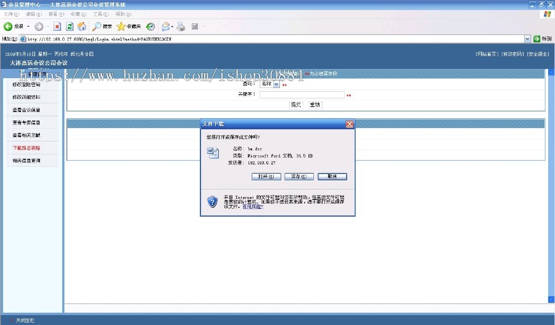Screen dimensions: 555x325
Task: Open 修改详细资料 in the left sidebar
Action: 26,97
